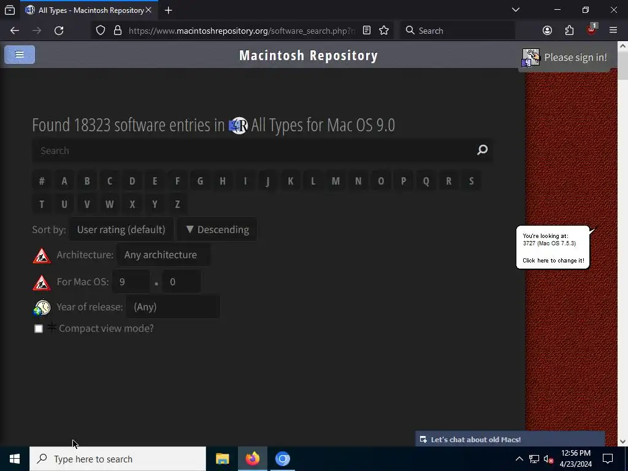Open the hamburger site menu button
Viewport: 628px width, 471px height.
(x=20, y=55)
